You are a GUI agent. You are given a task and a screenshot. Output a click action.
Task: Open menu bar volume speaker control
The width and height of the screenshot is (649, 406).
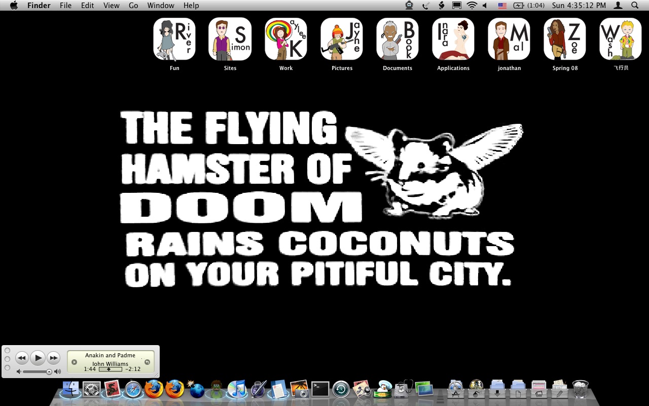click(485, 6)
